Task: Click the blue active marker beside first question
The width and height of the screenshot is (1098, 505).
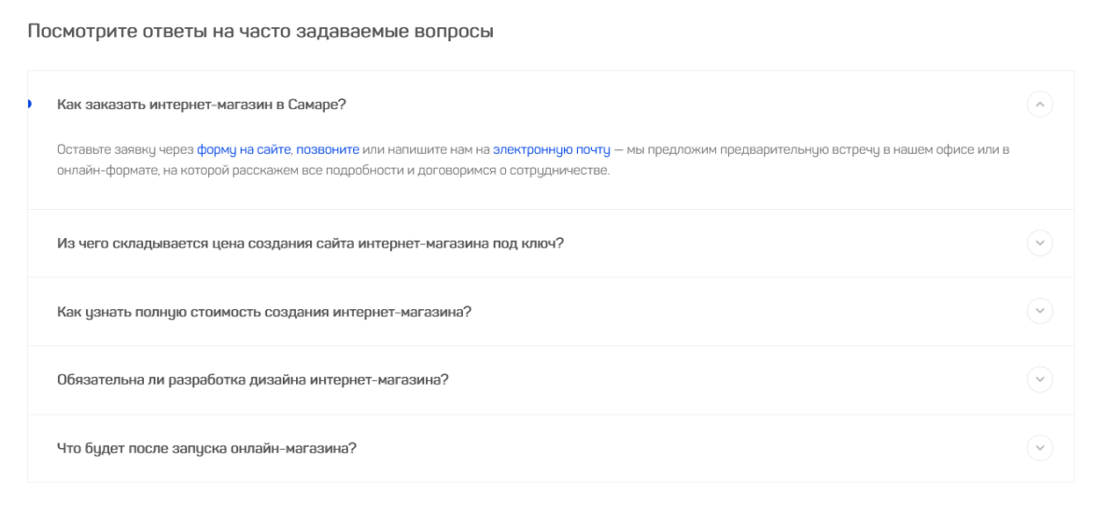Action: (x=30, y=104)
